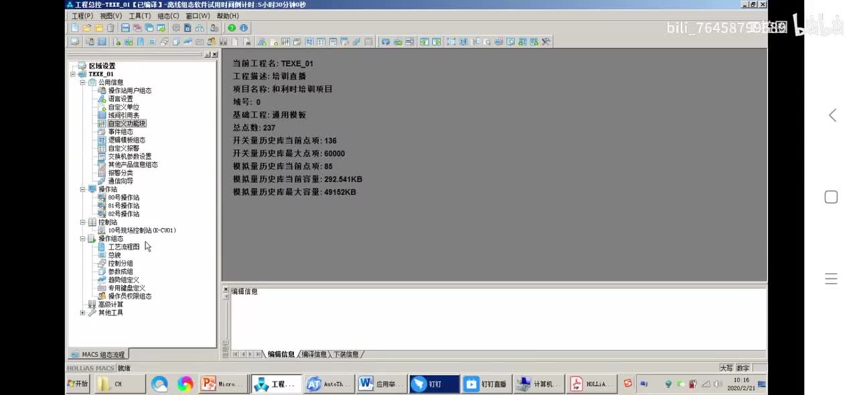Collapse the 公用信息 tree node
Image resolution: width=857 pixels, height=395 pixels.
click(x=82, y=82)
